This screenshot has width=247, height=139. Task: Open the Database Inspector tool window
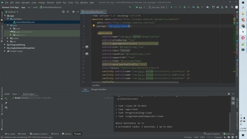[x=39, y=134]
